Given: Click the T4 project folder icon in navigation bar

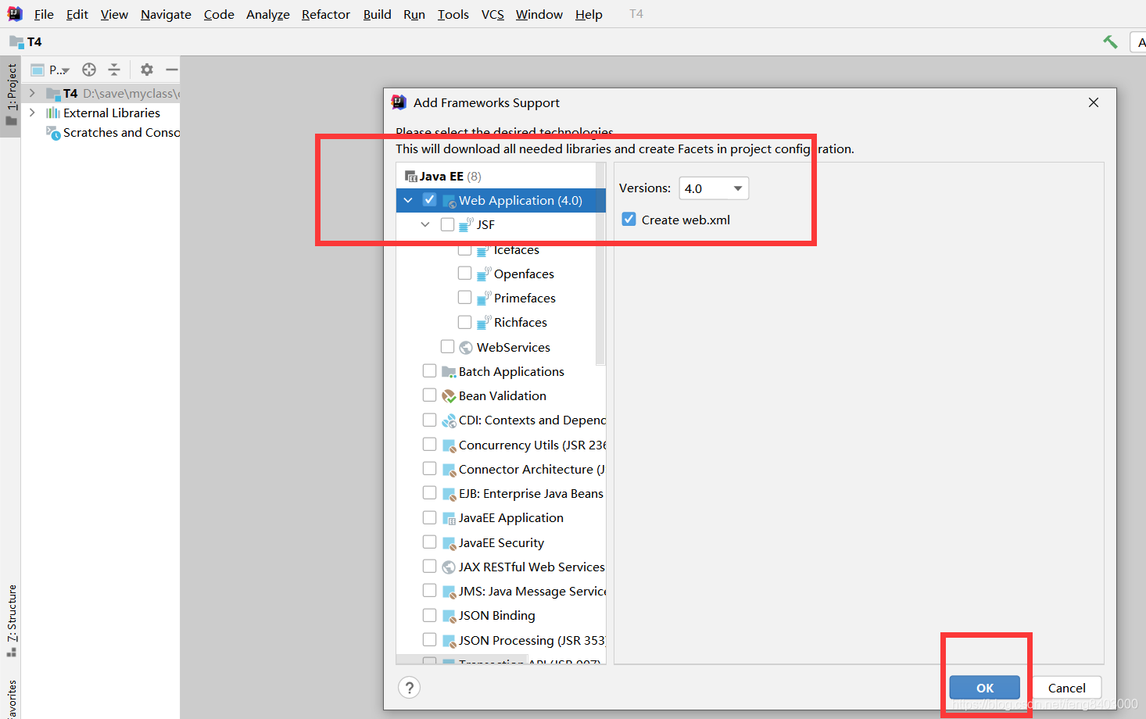Looking at the screenshot, I should click(x=16, y=41).
